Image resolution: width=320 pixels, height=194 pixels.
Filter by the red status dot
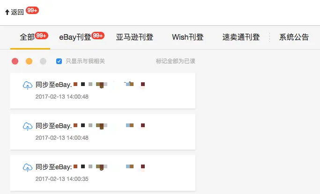[x=15, y=61]
